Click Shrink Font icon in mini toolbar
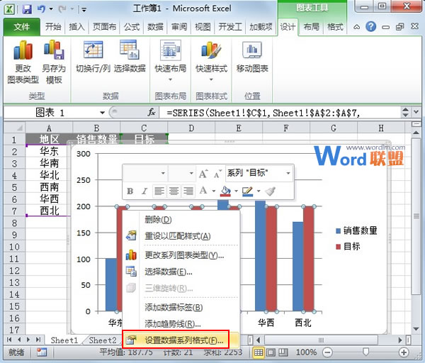This screenshot has width=425, height=363. click(218, 174)
